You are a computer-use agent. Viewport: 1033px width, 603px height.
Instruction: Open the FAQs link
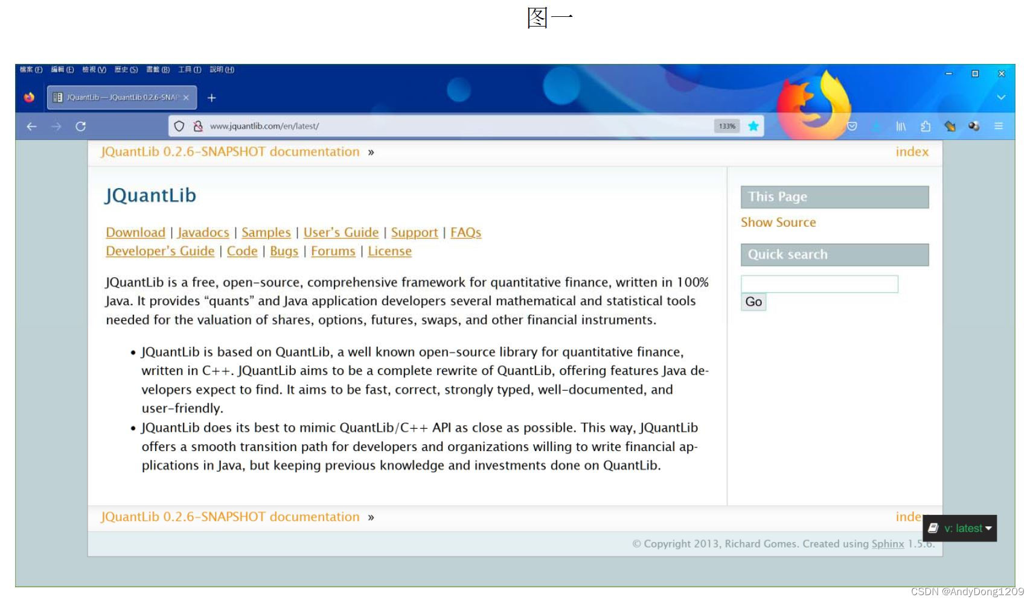(x=466, y=233)
